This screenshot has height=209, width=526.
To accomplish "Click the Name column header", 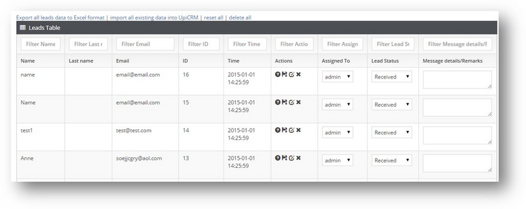I will click(27, 61).
